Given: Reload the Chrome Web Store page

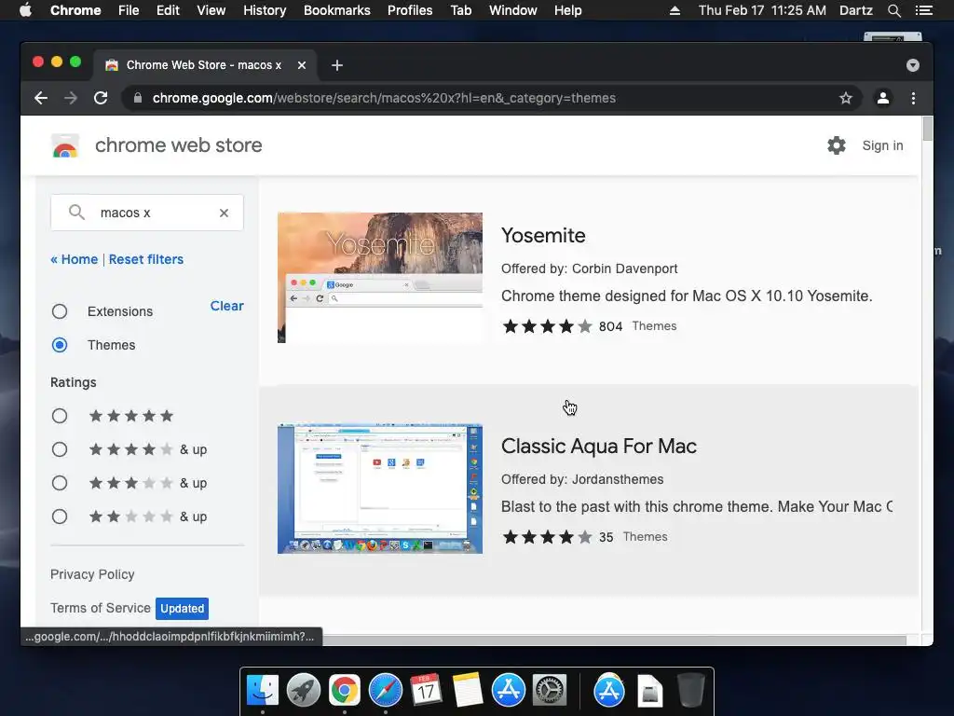Looking at the screenshot, I should [x=101, y=98].
